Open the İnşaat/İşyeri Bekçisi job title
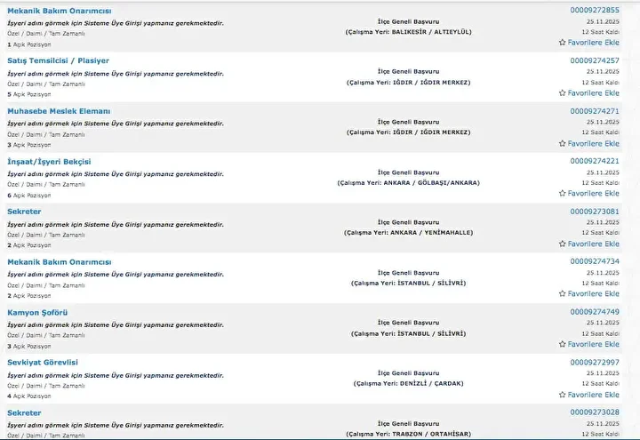Screen dimensions: 640x440 (x=49, y=162)
